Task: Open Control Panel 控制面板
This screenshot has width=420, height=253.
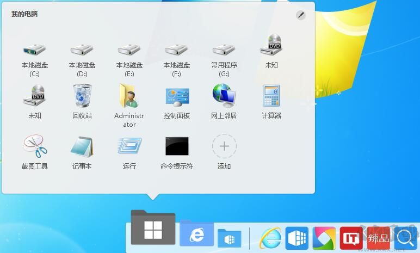Action: coord(177,96)
